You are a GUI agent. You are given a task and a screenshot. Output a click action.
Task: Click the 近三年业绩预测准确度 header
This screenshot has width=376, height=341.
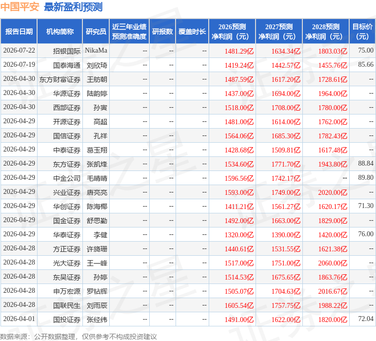[x=129, y=31]
